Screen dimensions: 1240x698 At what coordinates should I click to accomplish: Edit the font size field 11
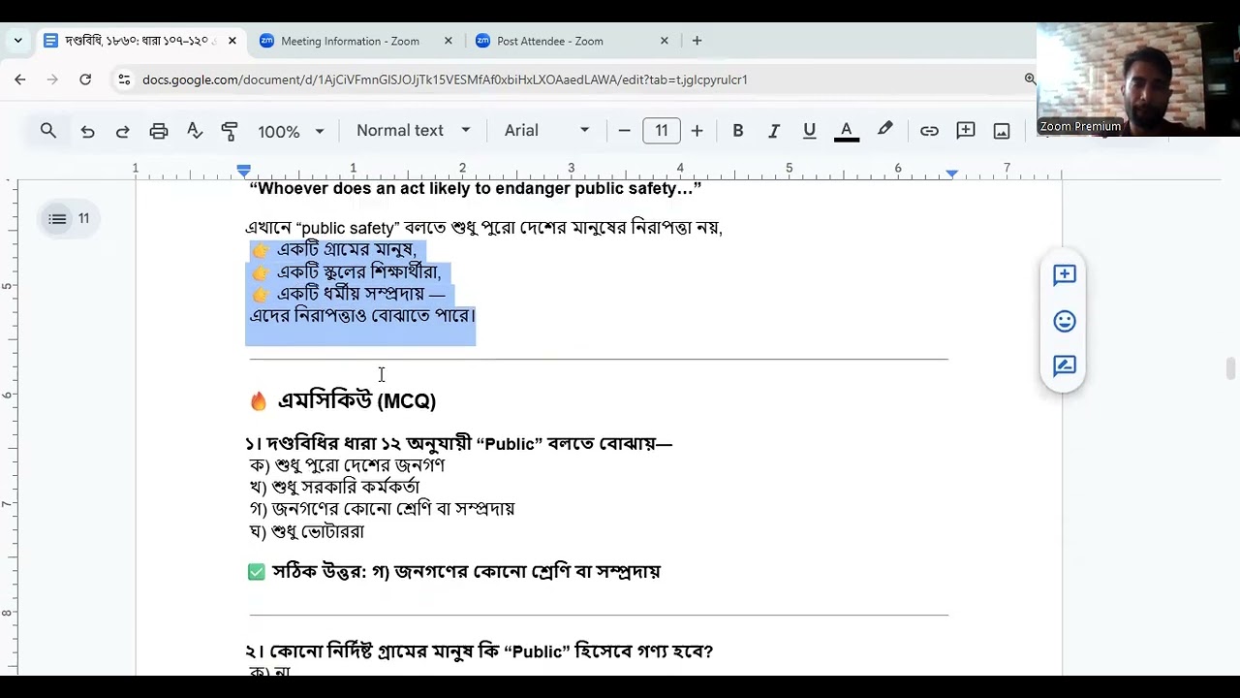coord(662,131)
